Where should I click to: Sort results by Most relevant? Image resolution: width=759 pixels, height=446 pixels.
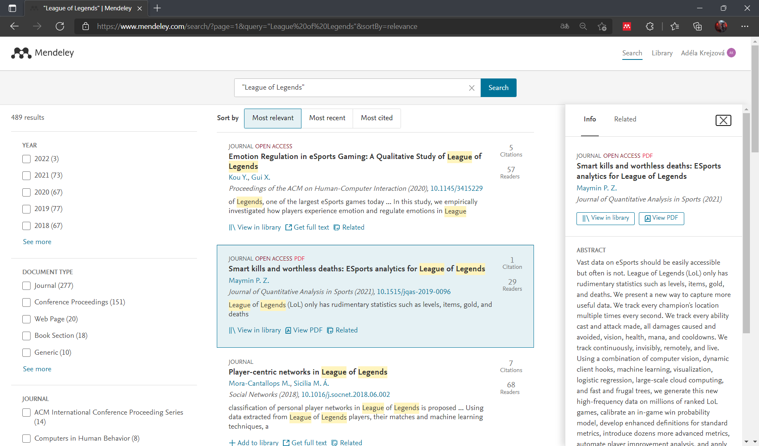(273, 118)
